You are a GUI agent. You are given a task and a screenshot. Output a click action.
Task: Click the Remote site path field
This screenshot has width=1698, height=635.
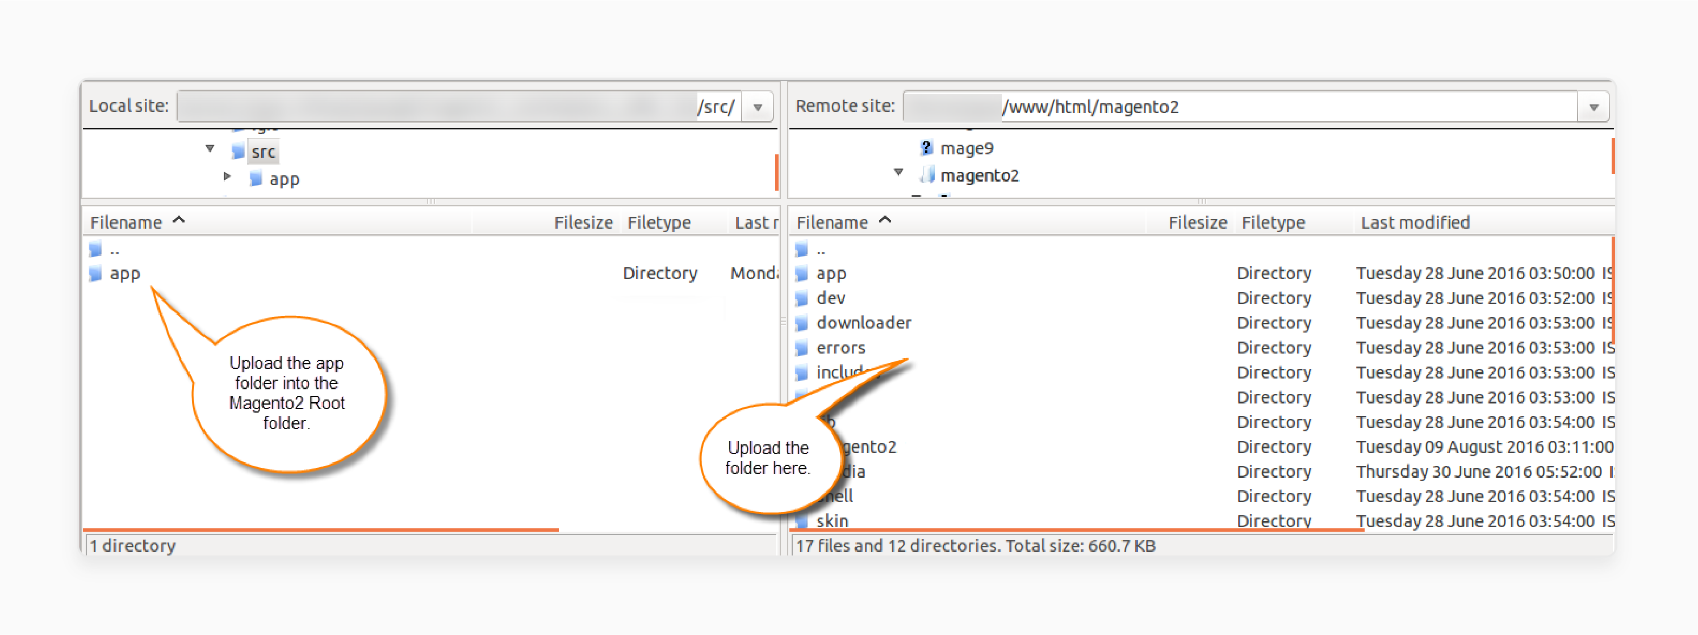[x=1240, y=107]
